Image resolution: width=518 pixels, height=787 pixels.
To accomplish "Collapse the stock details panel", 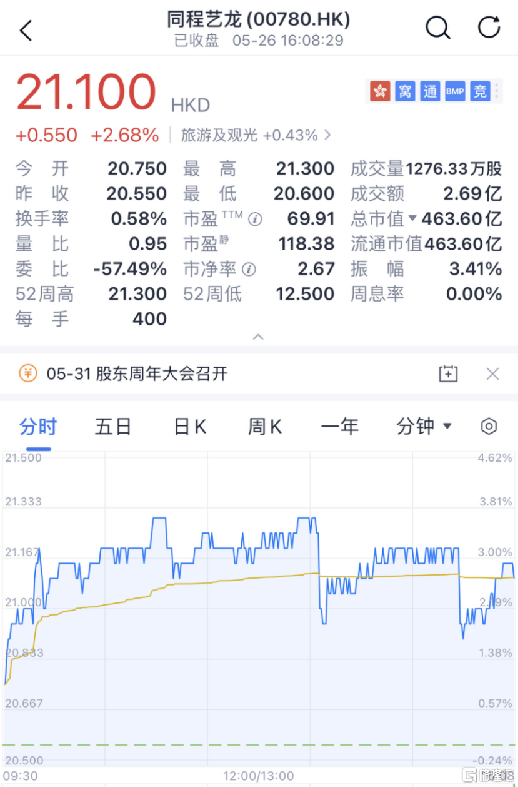I will click(x=258, y=337).
